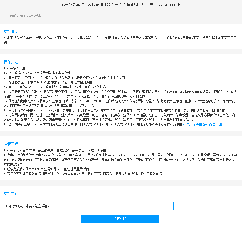Click the label OK3W旧数据库文件名（包含后缀）
242x225 pixels.
tap(28, 206)
